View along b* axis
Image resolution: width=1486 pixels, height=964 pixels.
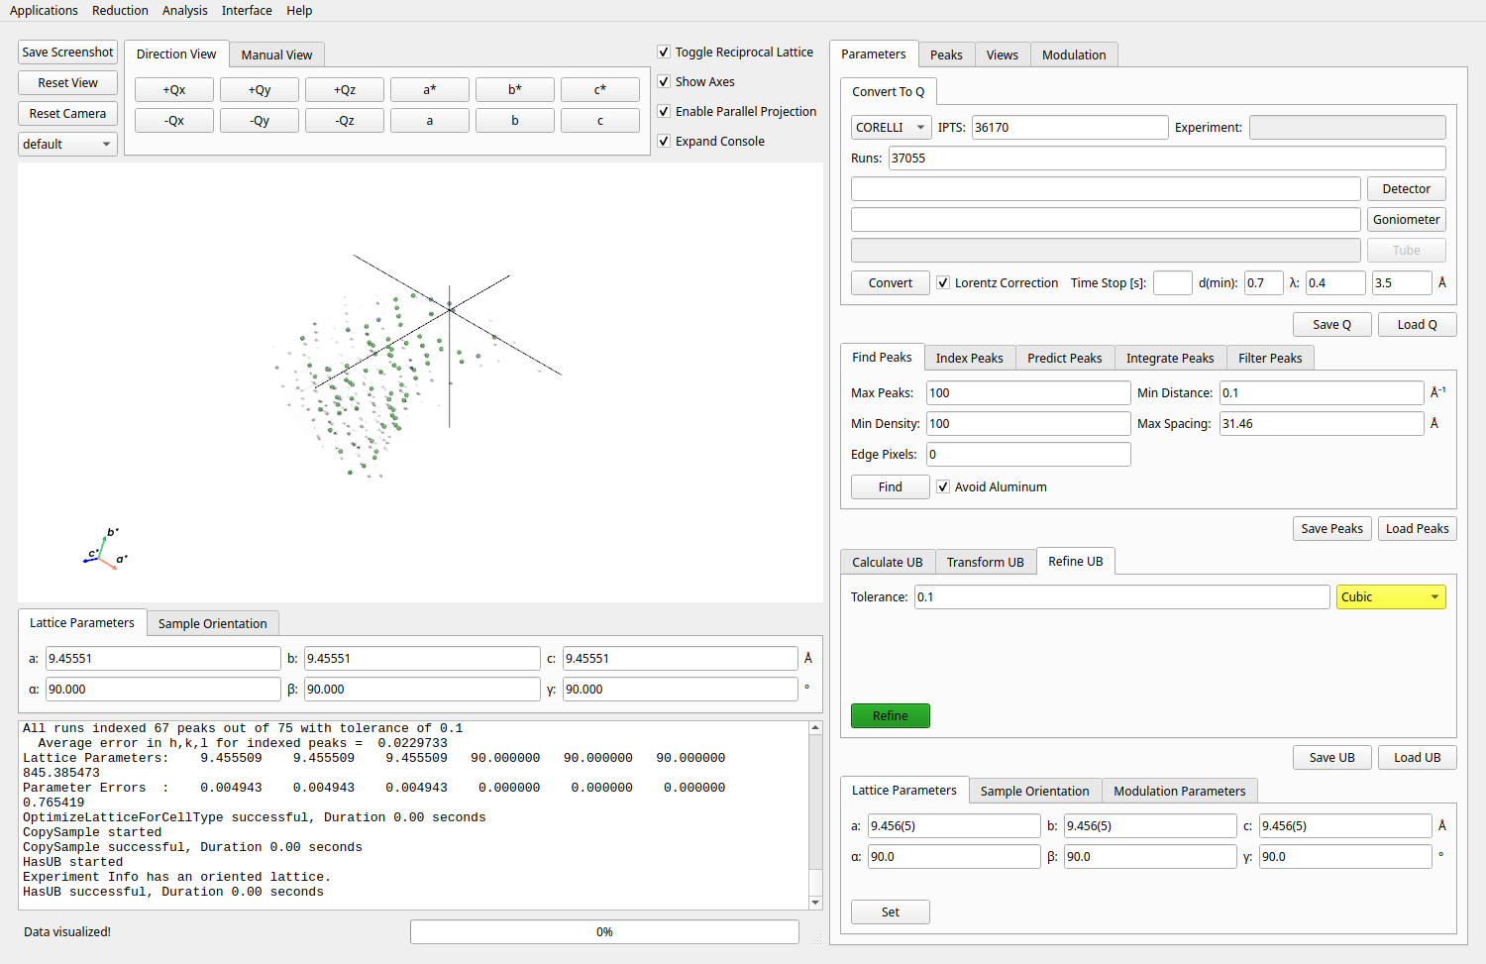coord(515,89)
